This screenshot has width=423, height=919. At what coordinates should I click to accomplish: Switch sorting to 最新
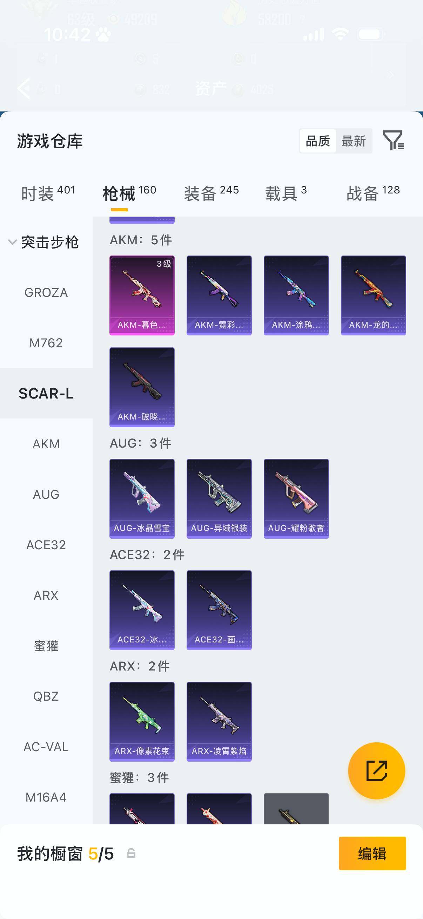[354, 141]
